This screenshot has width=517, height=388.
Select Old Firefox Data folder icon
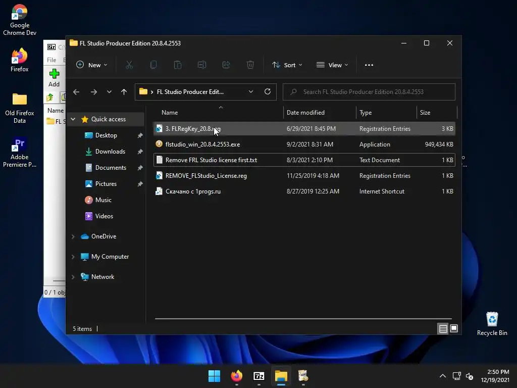20,109
